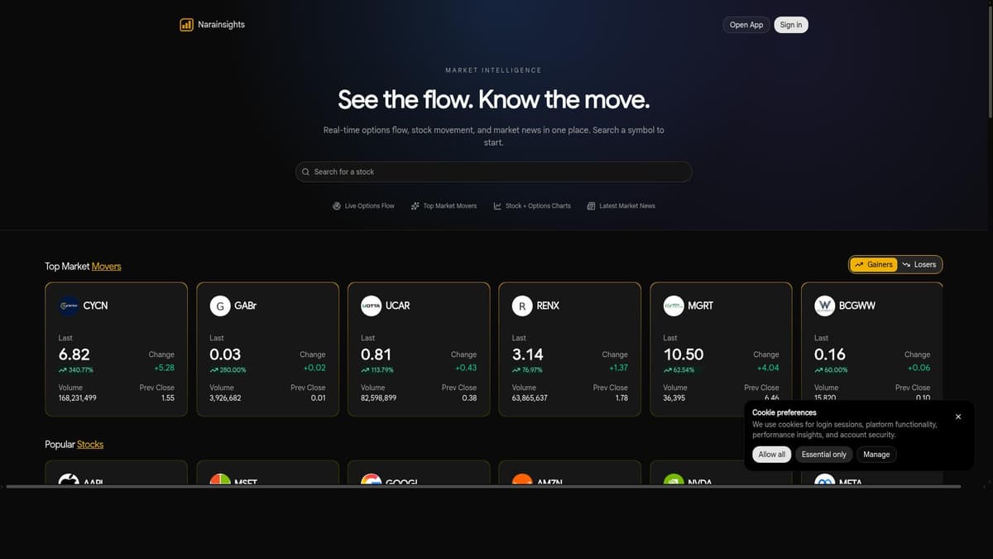The height and width of the screenshot is (559, 993).
Task: Toggle to the Losers view
Action: click(x=920, y=264)
